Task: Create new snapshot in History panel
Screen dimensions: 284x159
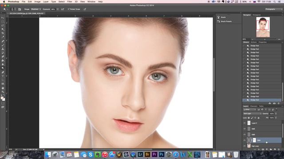Action: click(274, 103)
